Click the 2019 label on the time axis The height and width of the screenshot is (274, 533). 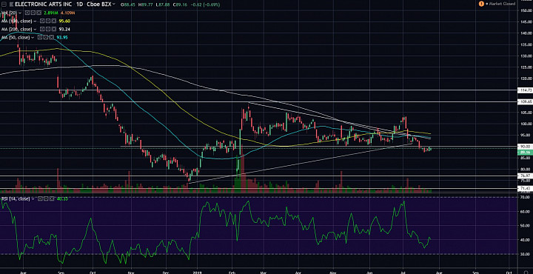tap(198, 272)
